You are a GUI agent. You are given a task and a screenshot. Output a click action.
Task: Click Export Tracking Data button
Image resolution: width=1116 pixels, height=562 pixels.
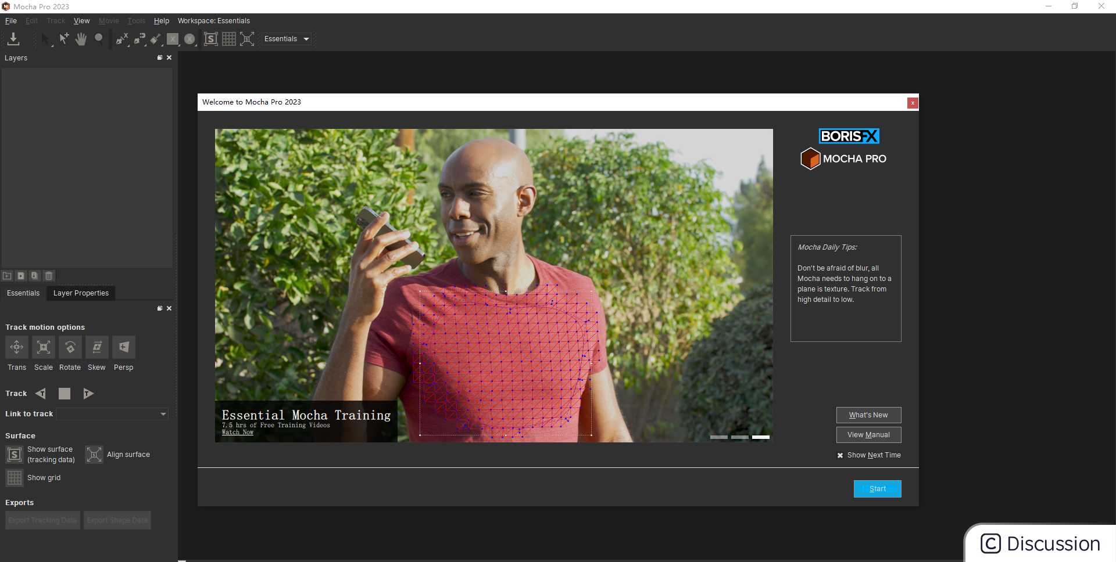click(x=43, y=520)
